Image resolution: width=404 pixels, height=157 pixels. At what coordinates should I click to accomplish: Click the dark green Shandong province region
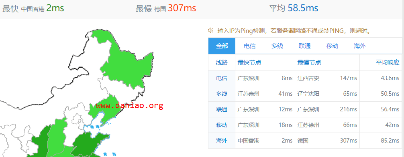point(89,144)
